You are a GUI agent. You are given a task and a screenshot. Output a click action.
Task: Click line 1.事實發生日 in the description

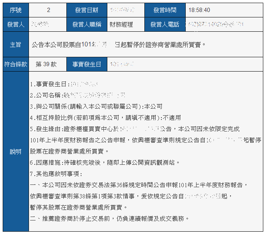click(64, 84)
